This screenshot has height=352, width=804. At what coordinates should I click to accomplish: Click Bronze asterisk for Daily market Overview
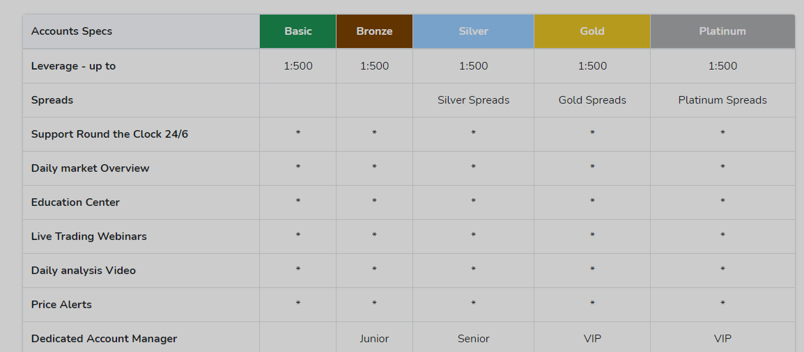pyautogui.click(x=374, y=168)
